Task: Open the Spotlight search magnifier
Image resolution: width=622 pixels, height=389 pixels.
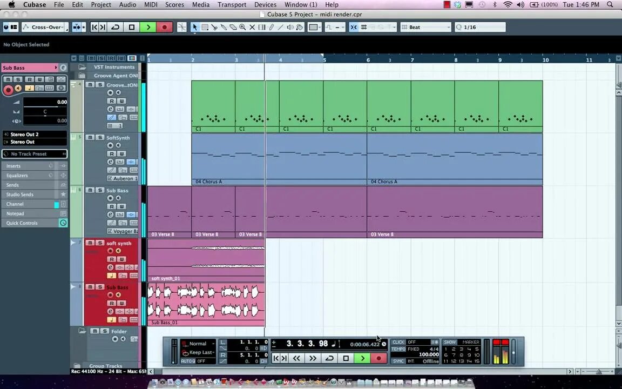Action: point(610,5)
